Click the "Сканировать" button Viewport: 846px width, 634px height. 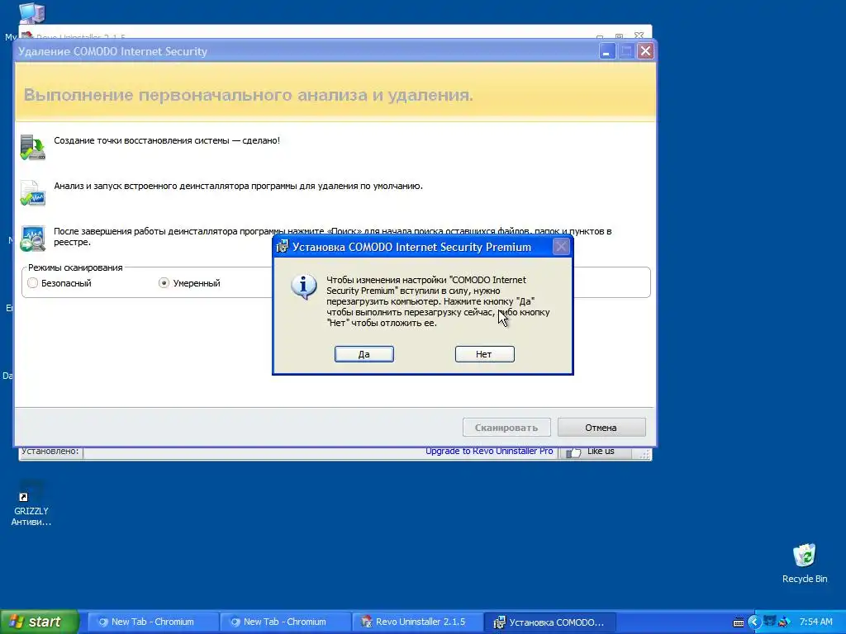coord(506,428)
